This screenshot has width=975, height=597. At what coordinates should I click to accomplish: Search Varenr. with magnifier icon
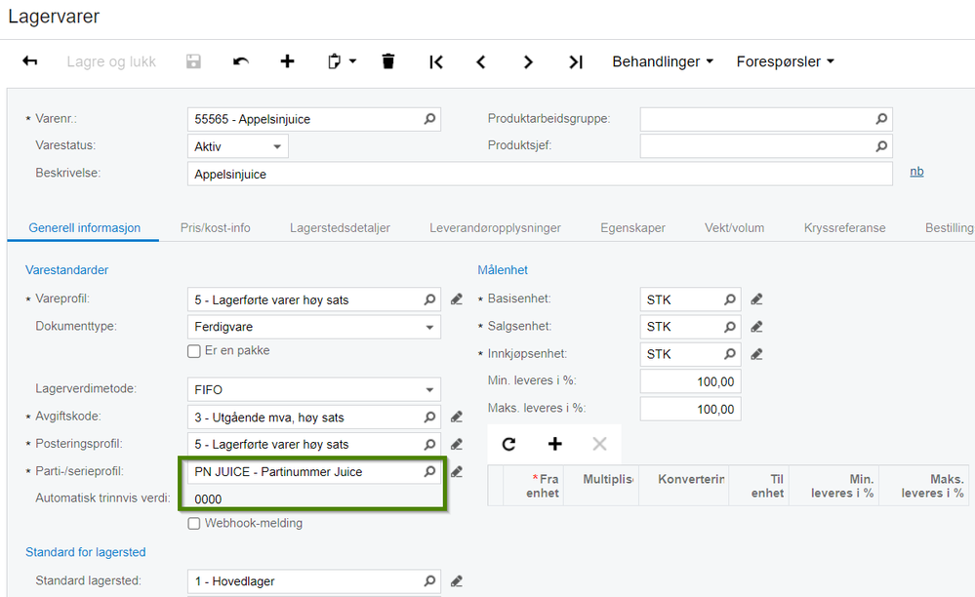point(429,119)
